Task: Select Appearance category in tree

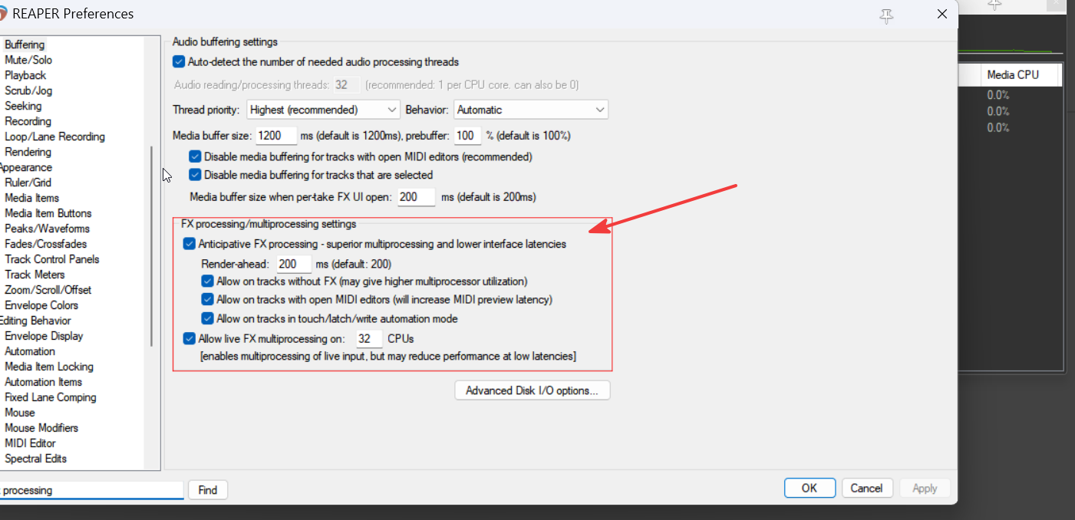Action: [x=25, y=167]
